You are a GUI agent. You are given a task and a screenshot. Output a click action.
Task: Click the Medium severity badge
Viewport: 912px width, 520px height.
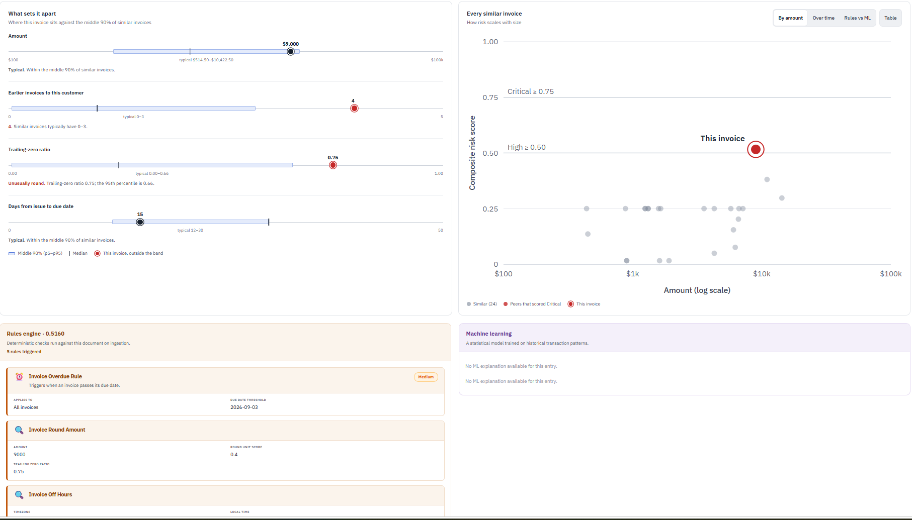(426, 377)
